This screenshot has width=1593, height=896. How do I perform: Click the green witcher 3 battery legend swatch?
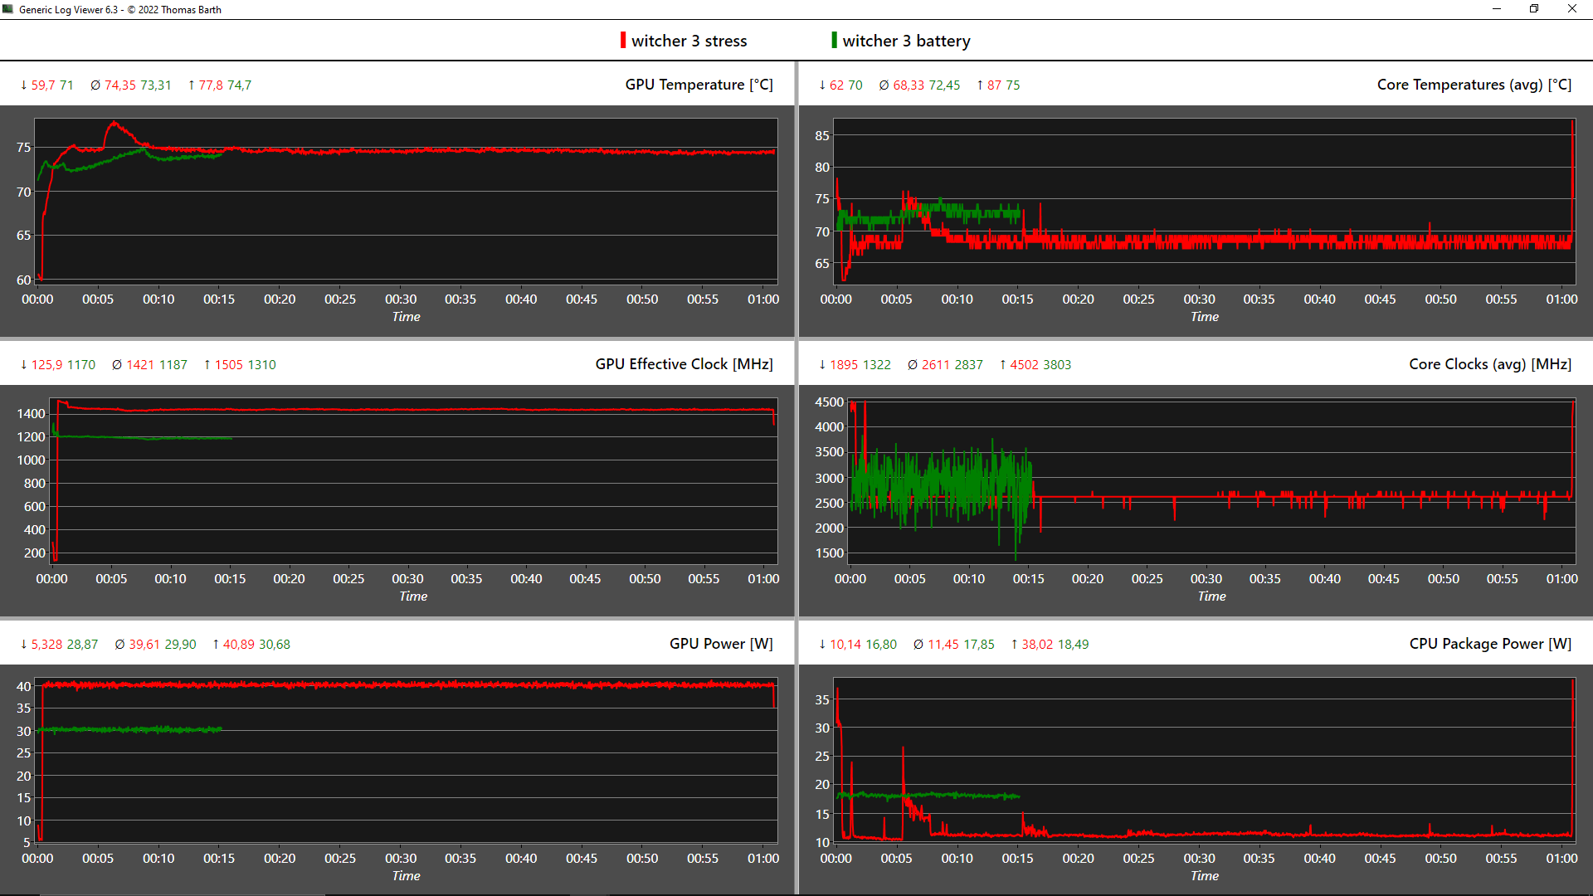(x=834, y=41)
